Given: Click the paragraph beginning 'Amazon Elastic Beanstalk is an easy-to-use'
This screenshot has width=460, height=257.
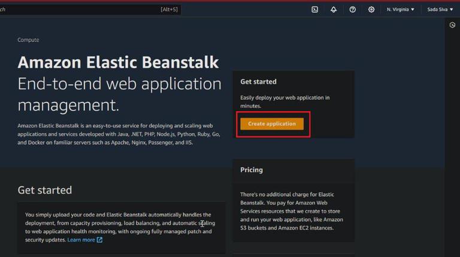Looking at the screenshot, I should (119, 134).
